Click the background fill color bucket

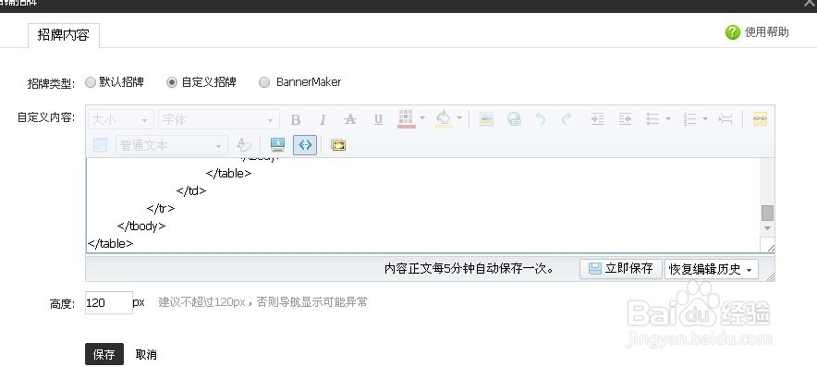pos(444,119)
